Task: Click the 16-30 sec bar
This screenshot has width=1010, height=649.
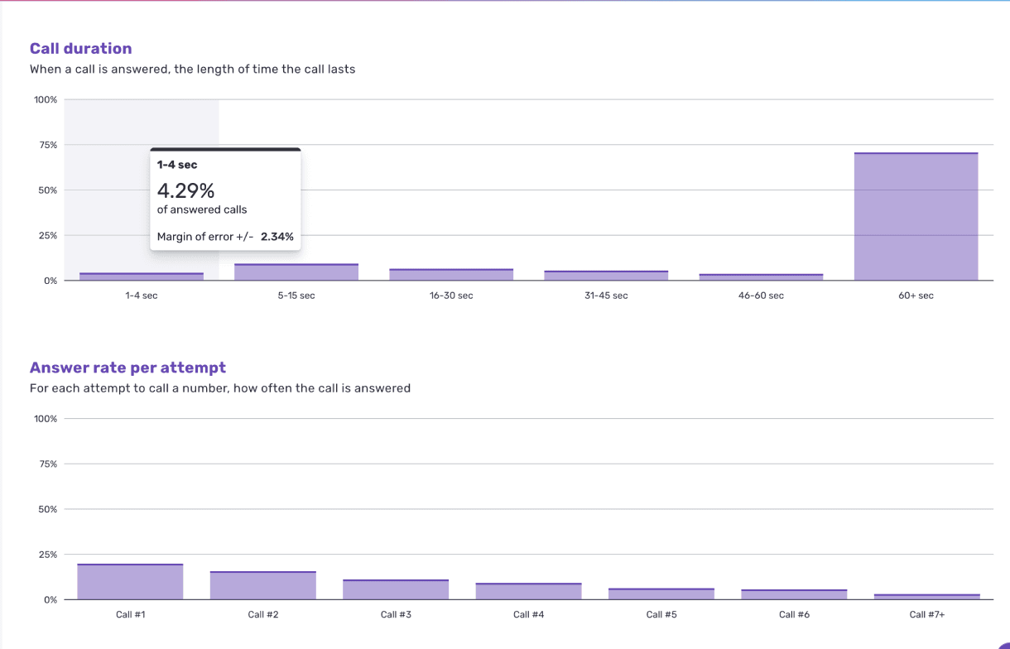Action: pyautogui.click(x=451, y=274)
